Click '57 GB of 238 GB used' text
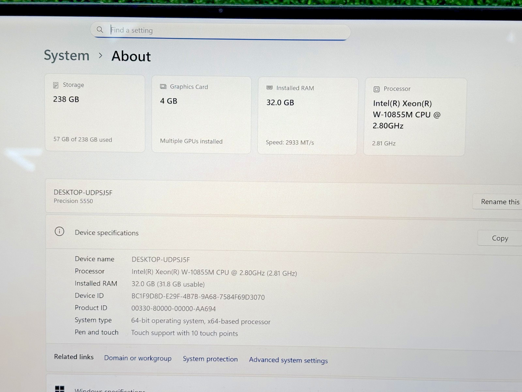The width and height of the screenshot is (522, 392). point(83,139)
